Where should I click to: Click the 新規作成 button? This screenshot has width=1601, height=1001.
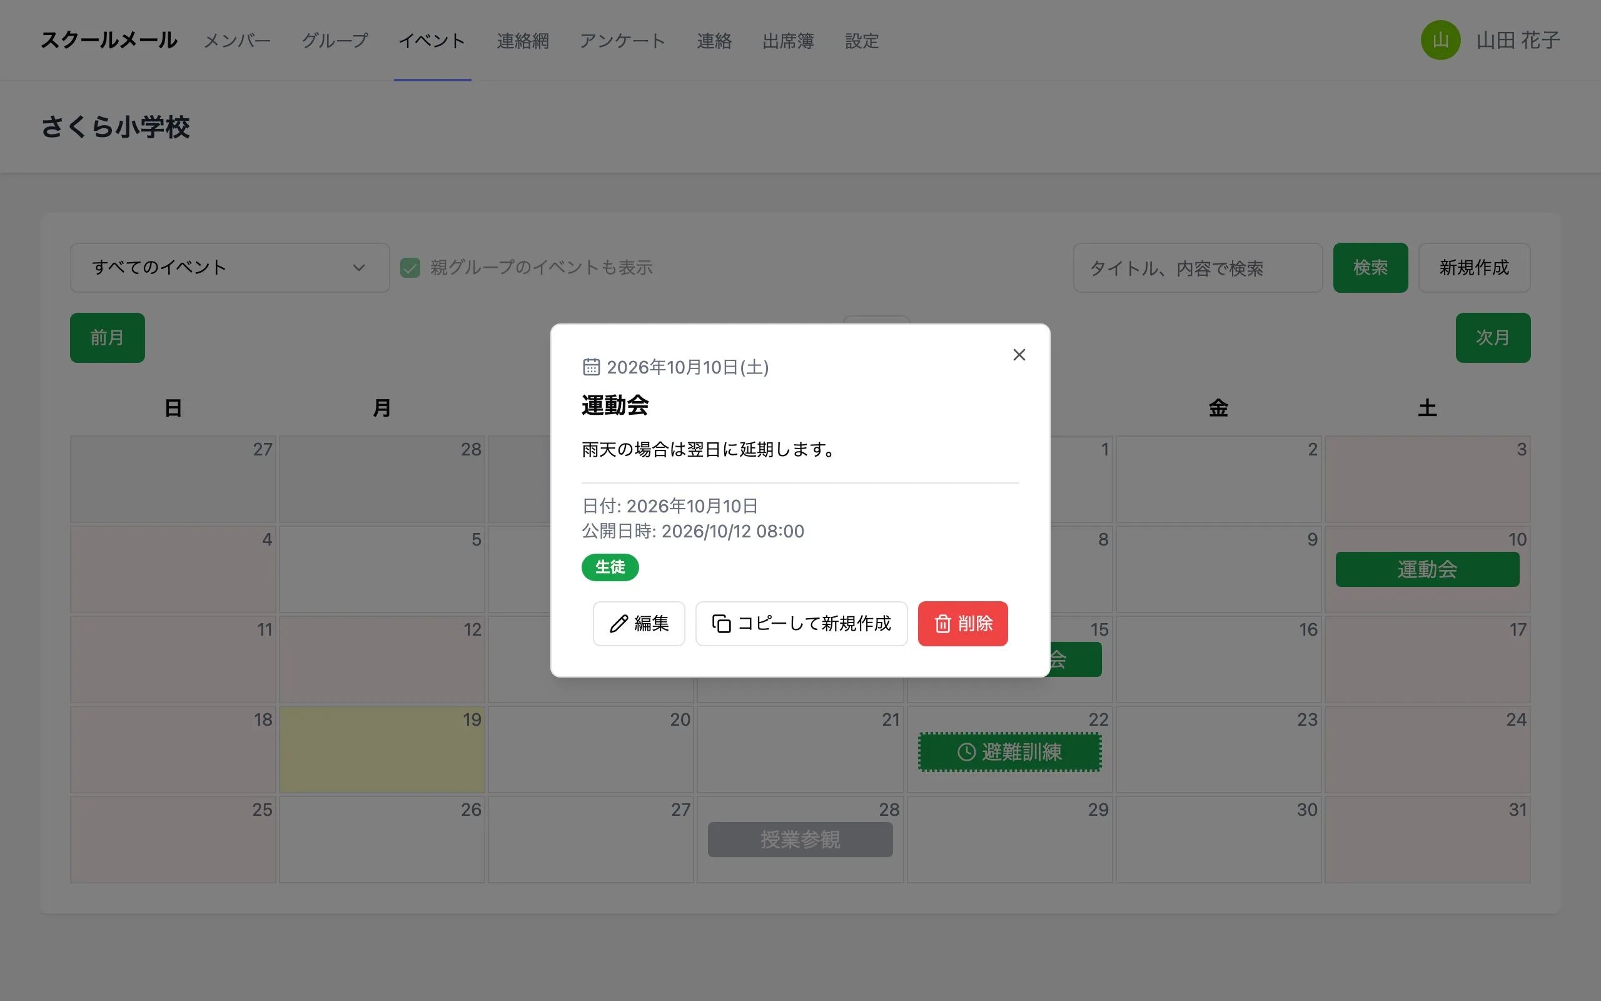[1474, 268]
